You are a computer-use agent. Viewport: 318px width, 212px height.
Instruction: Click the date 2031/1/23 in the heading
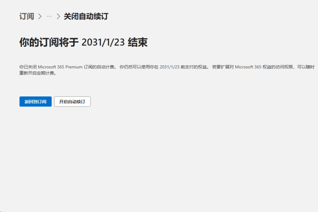pyautogui.click(x=103, y=42)
